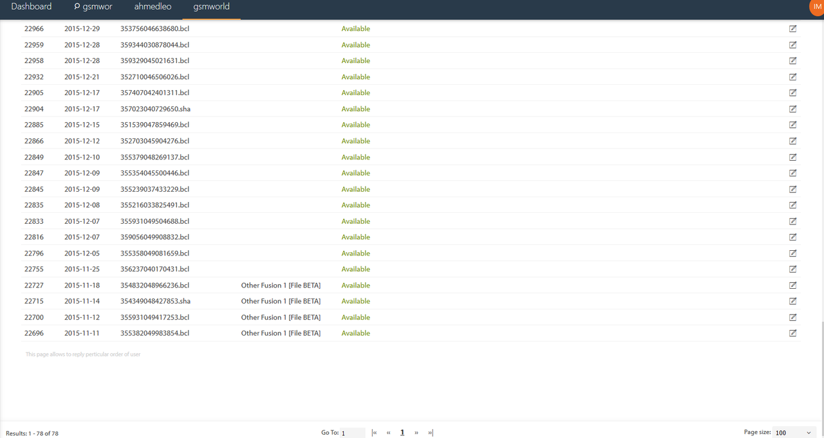This screenshot has width=824, height=438.
Task: Click date 2015-11-25 for order 22755
Action: pyautogui.click(x=82, y=269)
